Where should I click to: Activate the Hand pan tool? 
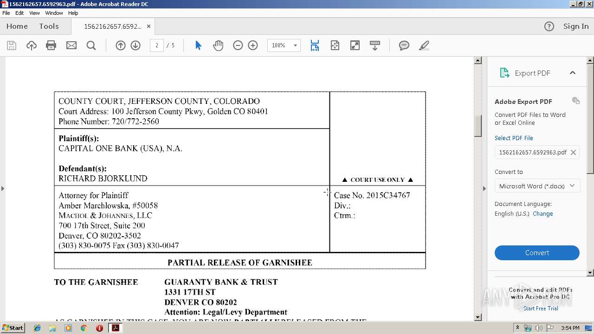pyautogui.click(x=218, y=45)
